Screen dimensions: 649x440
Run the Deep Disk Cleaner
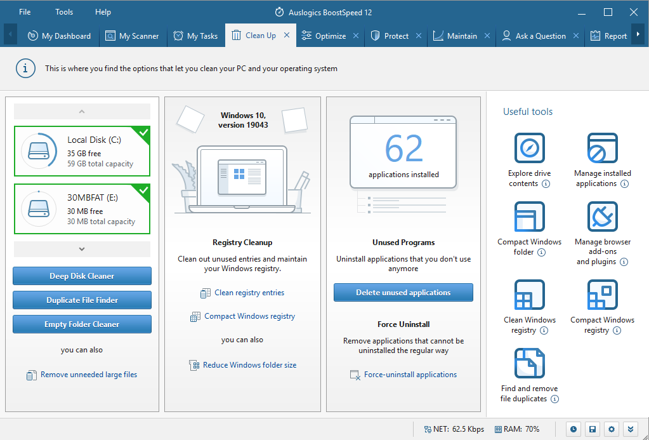[x=82, y=276]
